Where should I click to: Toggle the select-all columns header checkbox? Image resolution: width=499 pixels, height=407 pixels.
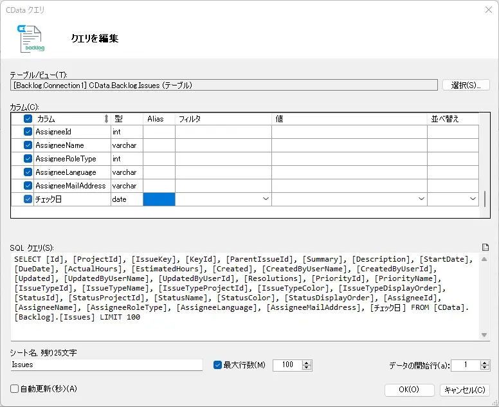[28, 119]
